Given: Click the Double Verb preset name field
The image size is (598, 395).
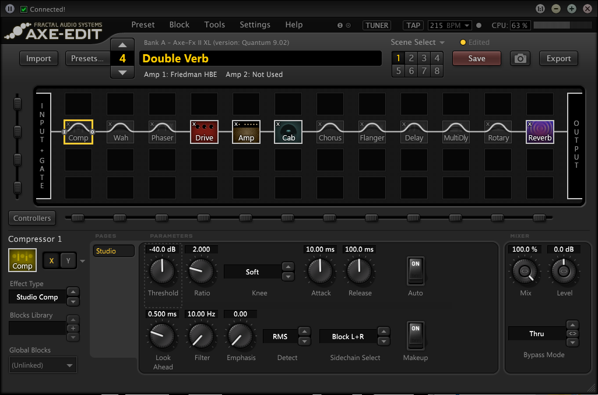Looking at the screenshot, I should pyautogui.click(x=261, y=58).
